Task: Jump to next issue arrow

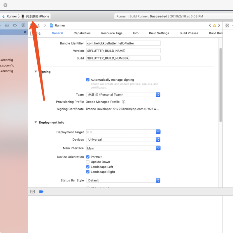Action: pos(219,25)
